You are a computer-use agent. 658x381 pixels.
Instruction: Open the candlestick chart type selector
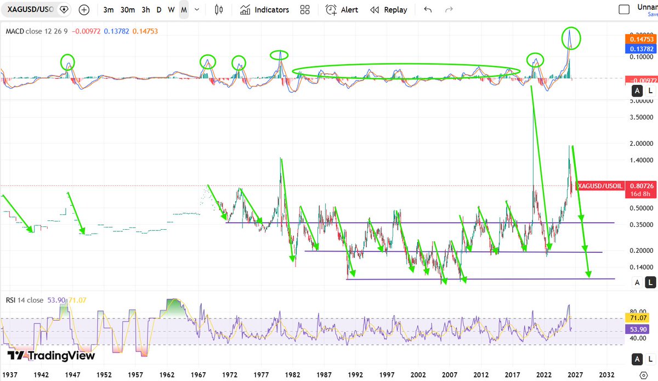click(x=219, y=9)
